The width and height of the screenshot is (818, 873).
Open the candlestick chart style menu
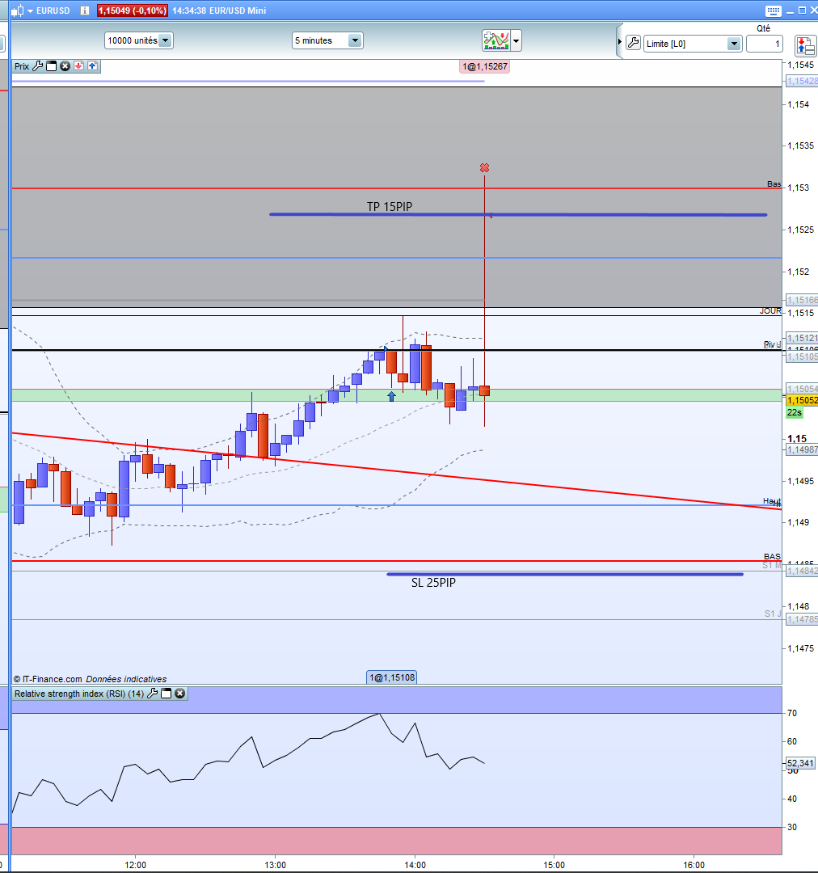click(x=21, y=11)
